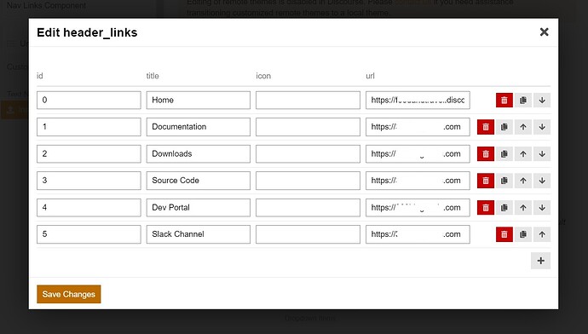Edit the id field containing 1

(x=89, y=127)
